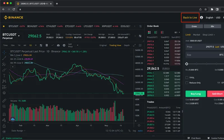Toggle stay in drawing mode pencil-lock
Screen dimensions: 224x140
click(4, 120)
